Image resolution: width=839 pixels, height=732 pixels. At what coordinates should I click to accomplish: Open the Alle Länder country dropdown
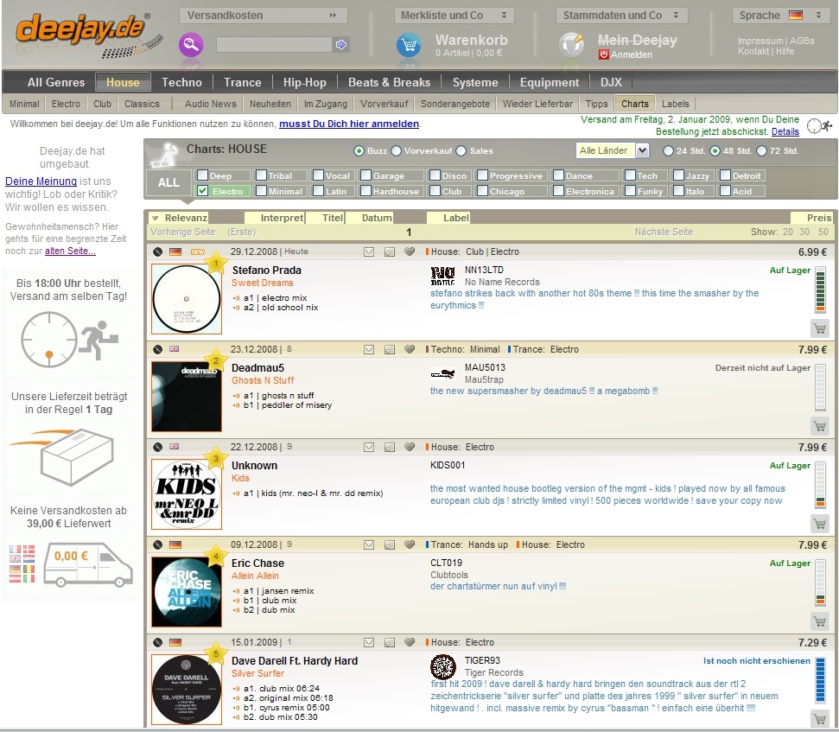coord(612,151)
